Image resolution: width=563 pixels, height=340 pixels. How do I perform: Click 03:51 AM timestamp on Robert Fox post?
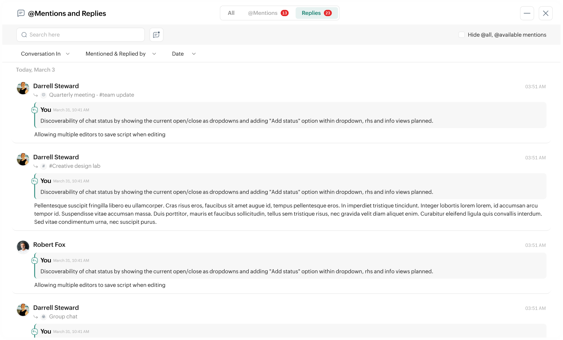tap(535, 245)
